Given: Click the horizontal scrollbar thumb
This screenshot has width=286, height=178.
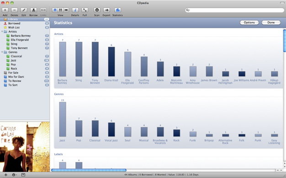Looking at the screenshot, I should click(89, 170).
